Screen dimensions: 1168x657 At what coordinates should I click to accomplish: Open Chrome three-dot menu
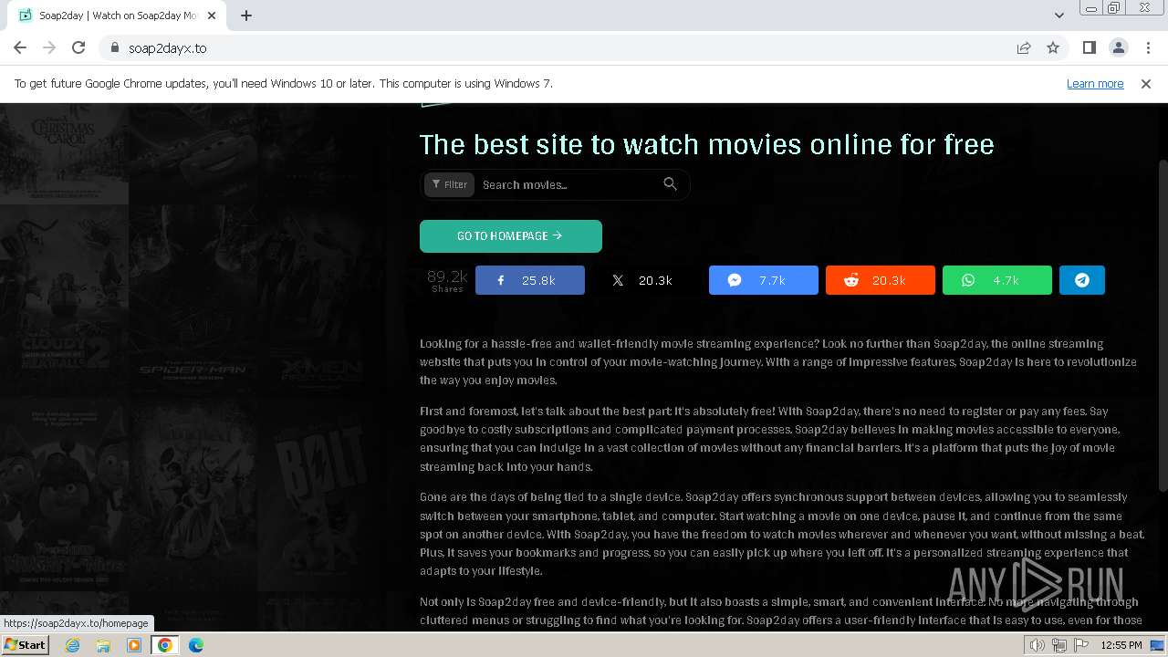[1147, 47]
